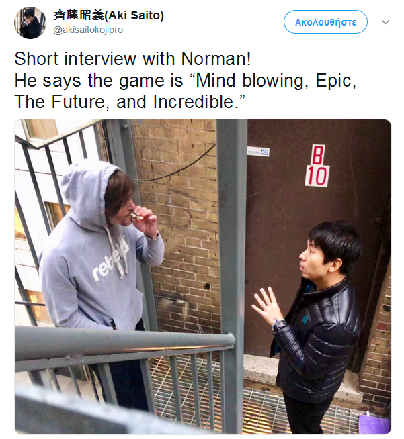Image resolution: width=404 pixels, height=439 pixels.
Task: Click the 齊藤昭義(Aki Saito) display name
Action: pyautogui.click(x=108, y=15)
